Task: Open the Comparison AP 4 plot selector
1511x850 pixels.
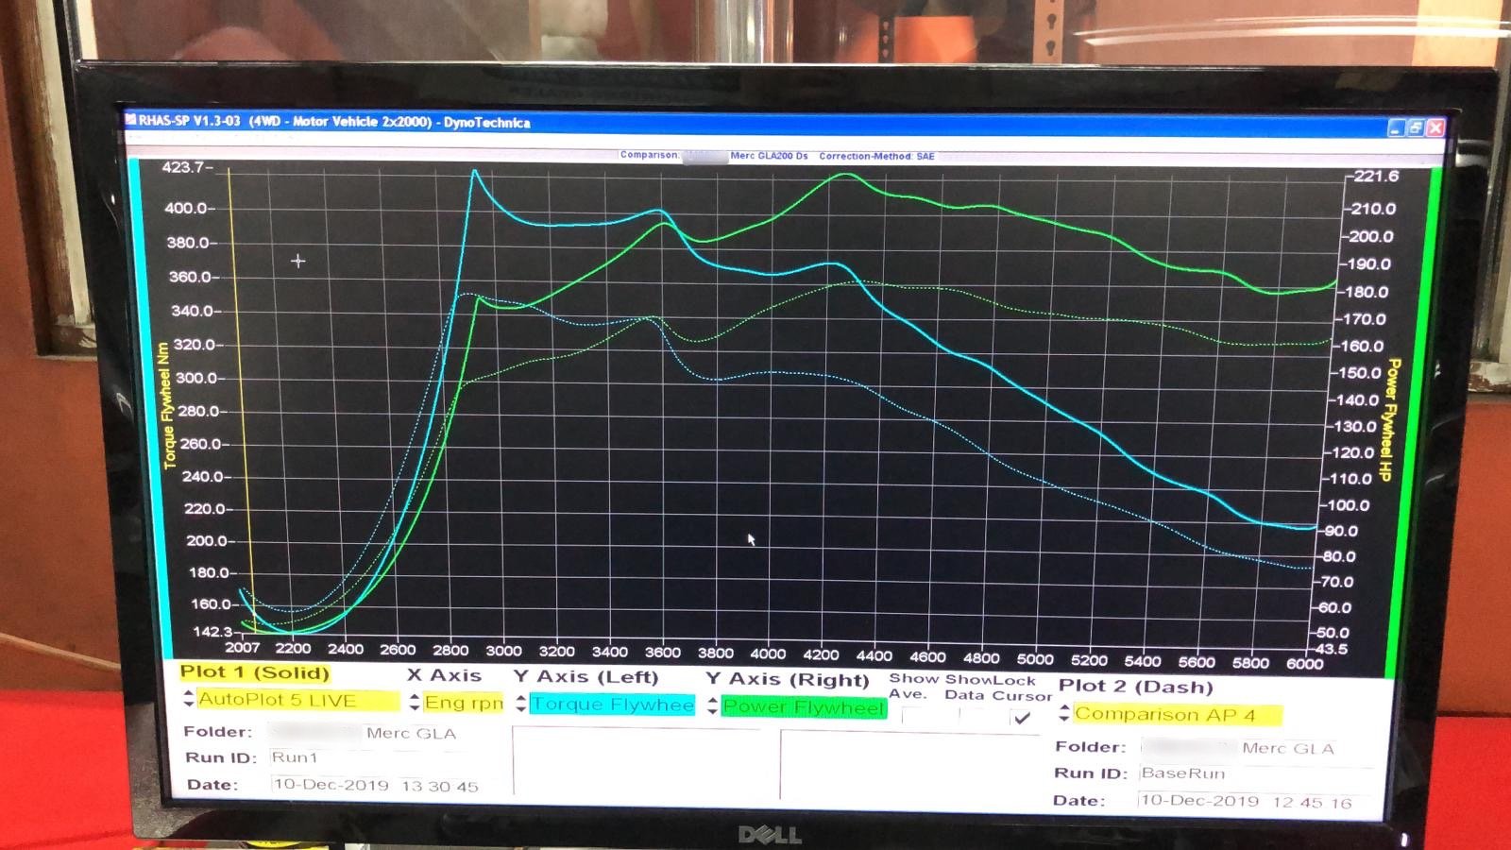Action: click(x=1178, y=715)
